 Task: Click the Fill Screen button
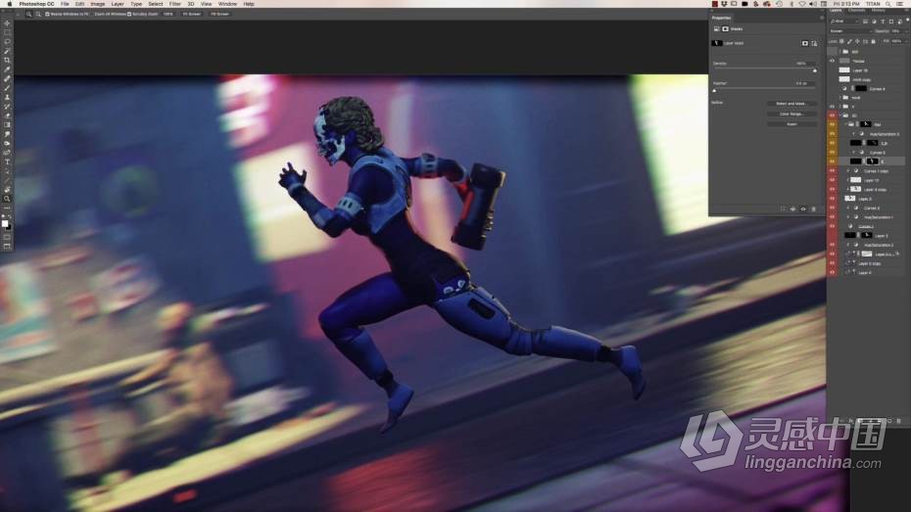click(219, 14)
